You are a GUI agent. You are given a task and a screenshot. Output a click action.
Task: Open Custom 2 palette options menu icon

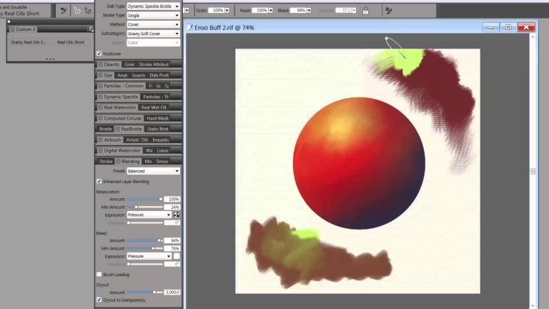coord(91,29)
